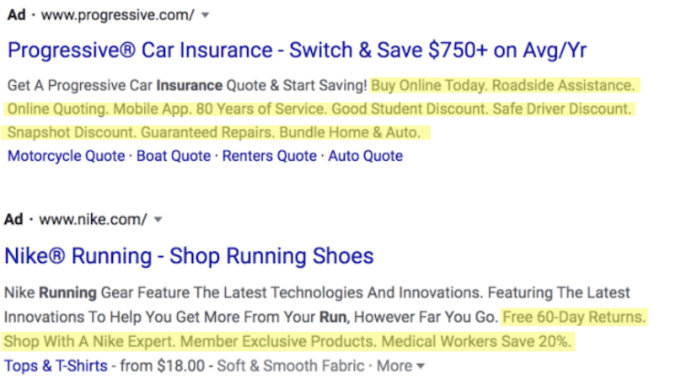Click the highlighted "Buy Online Today" text

click(428, 86)
